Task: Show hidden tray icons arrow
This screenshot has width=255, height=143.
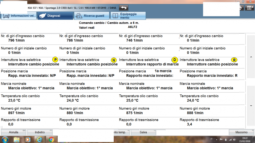Action: [x=216, y=140]
